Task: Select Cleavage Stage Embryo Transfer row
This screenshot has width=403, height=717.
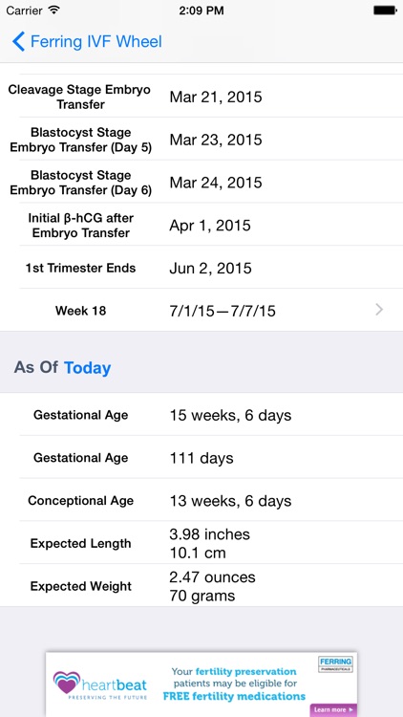Action: 201,97
